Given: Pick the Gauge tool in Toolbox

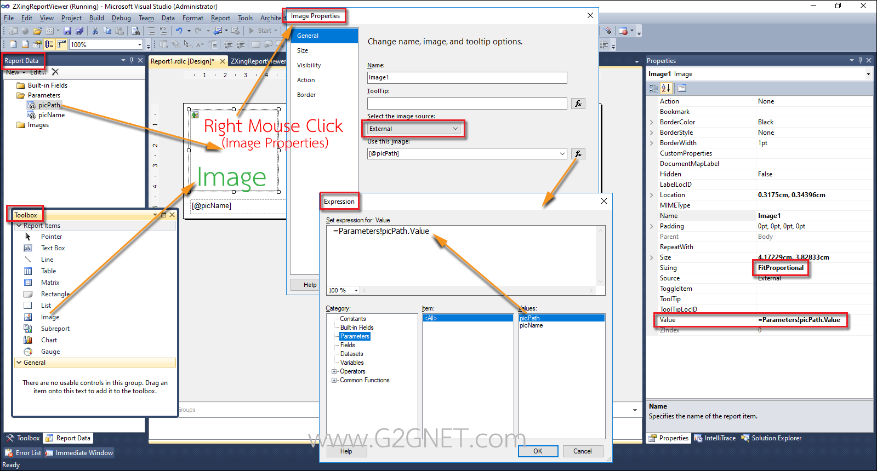Looking at the screenshot, I should coord(50,352).
